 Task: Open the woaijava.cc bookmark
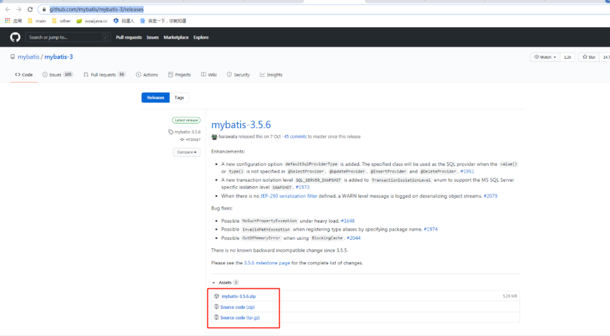pyautogui.click(x=92, y=21)
